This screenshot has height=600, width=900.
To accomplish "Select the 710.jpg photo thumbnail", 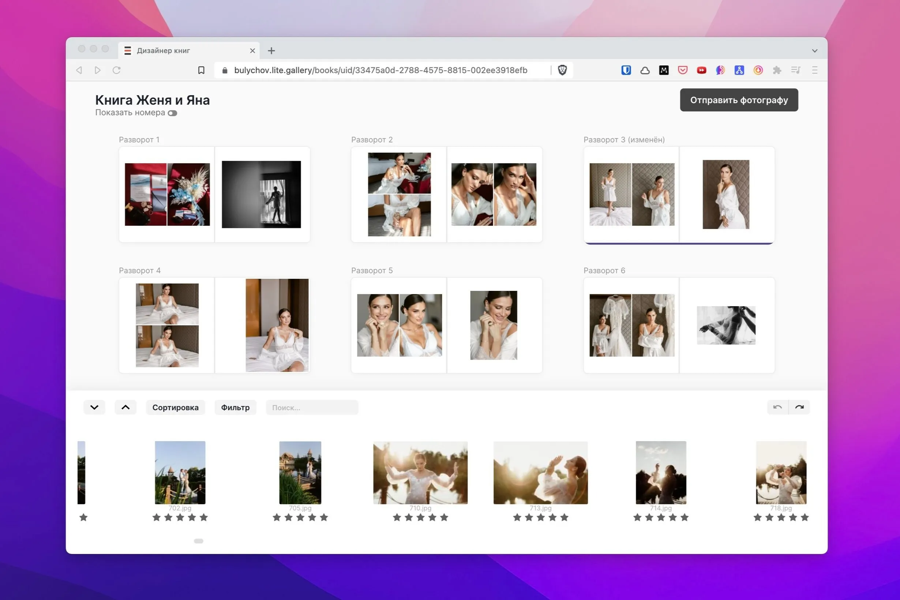I will (420, 473).
